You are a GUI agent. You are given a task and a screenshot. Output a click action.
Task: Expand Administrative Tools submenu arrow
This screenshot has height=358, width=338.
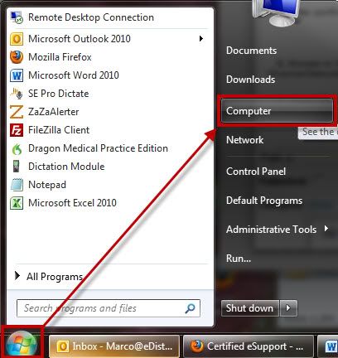(326, 229)
